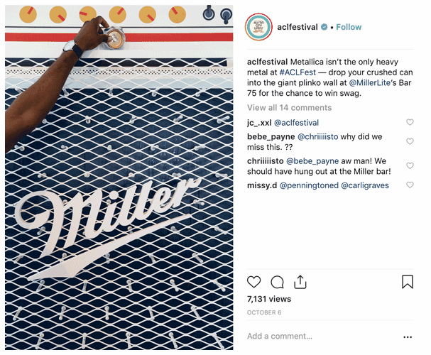
Task: Like chriiiiisto's comment heart
Action: (410, 165)
